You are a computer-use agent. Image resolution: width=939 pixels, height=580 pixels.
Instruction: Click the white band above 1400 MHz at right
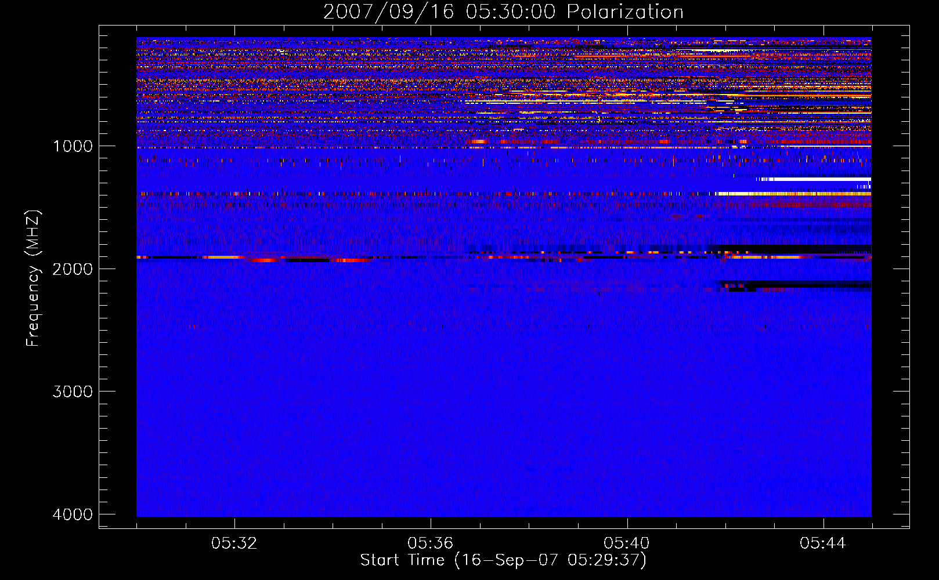click(x=813, y=180)
